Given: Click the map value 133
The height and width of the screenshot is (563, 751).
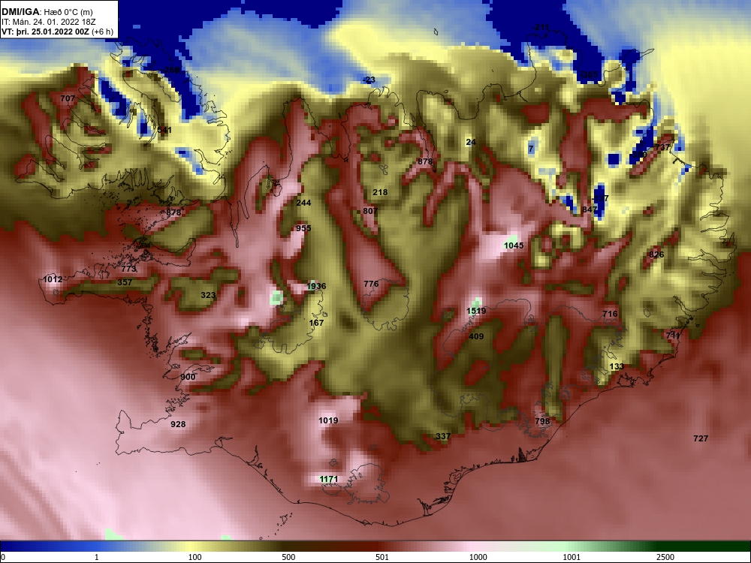Looking at the screenshot, I should [x=617, y=366].
